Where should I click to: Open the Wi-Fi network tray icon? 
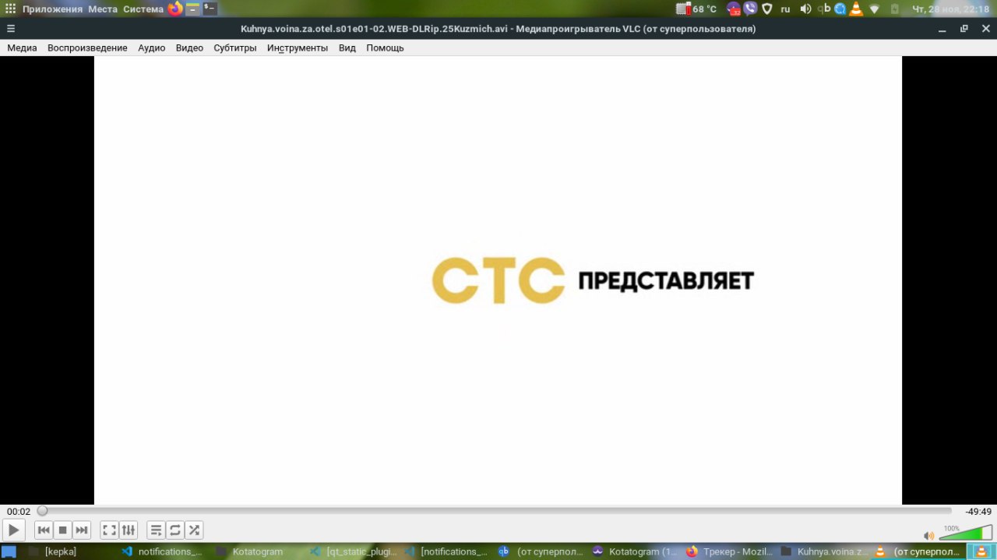[875, 9]
